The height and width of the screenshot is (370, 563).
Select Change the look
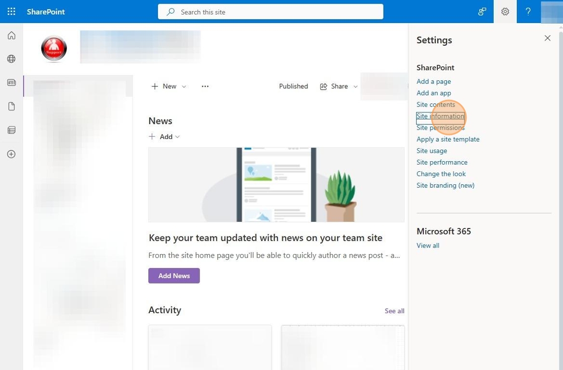coord(441,174)
